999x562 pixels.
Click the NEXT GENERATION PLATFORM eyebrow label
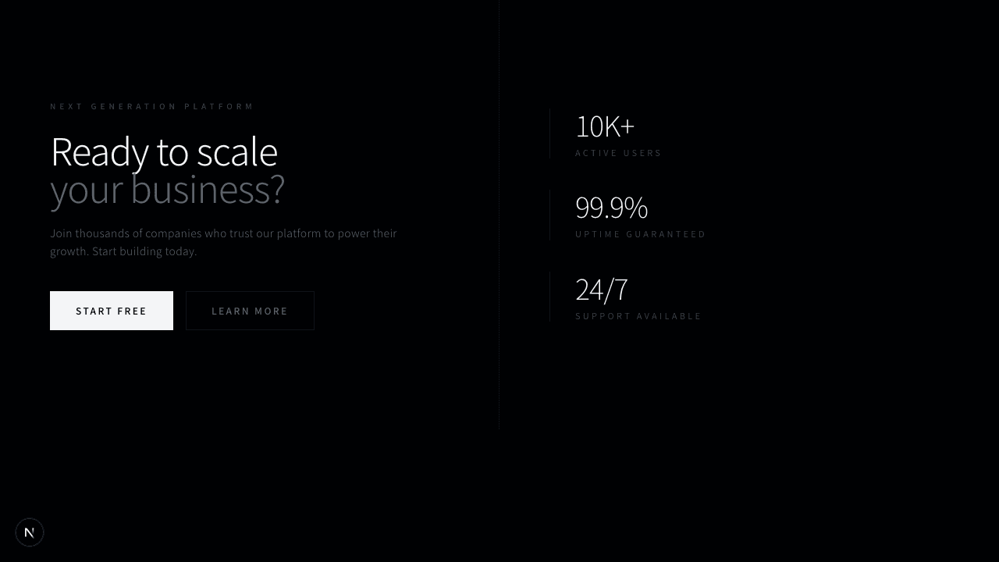click(x=152, y=106)
